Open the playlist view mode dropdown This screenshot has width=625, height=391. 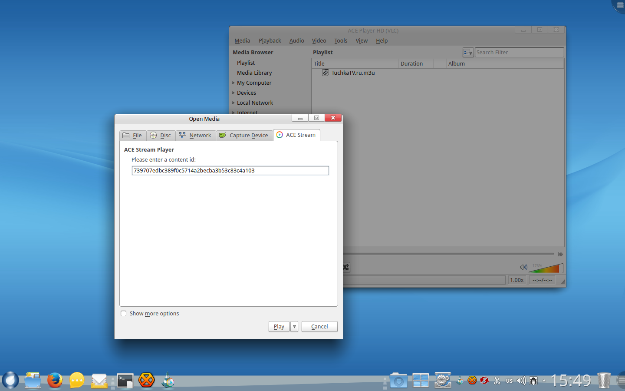(468, 53)
